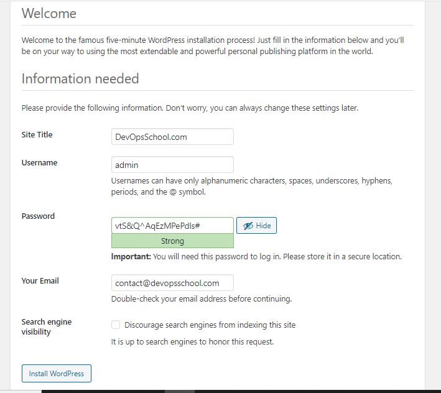Click the search engines honor request note
Viewport: 441px width, 393px height.
pyautogui.click(x=192, y=341)
